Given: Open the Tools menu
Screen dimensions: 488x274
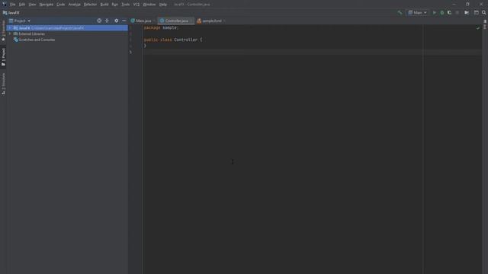Looking at the screenshot, I should pos(125,5).
